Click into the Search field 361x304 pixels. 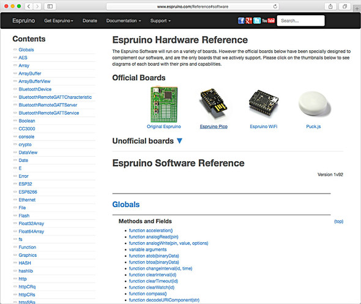pyautogui.click(x=300, y=20)
